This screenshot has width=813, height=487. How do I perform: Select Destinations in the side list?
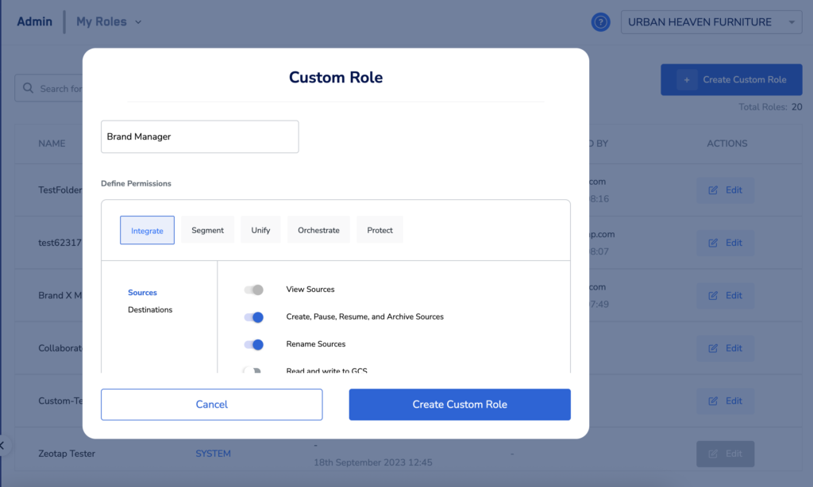[150, 310]
